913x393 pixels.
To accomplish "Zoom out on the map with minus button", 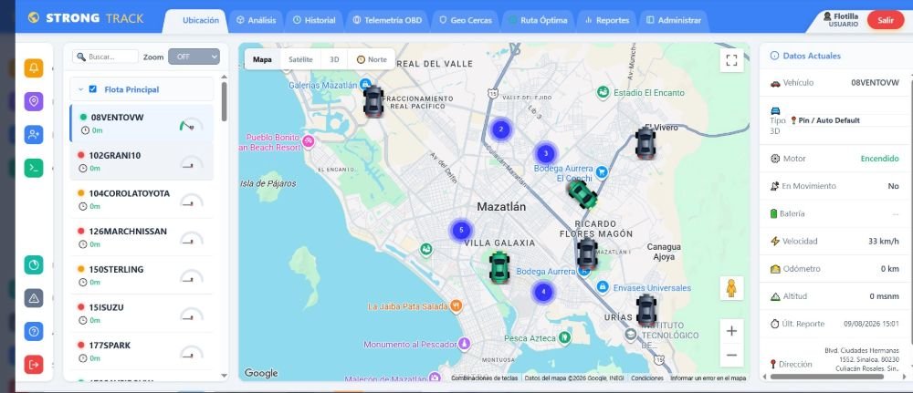I will pyautogui.click(x=732, y=355).
